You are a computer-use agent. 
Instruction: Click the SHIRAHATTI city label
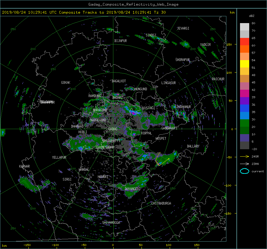coord(111,141)
